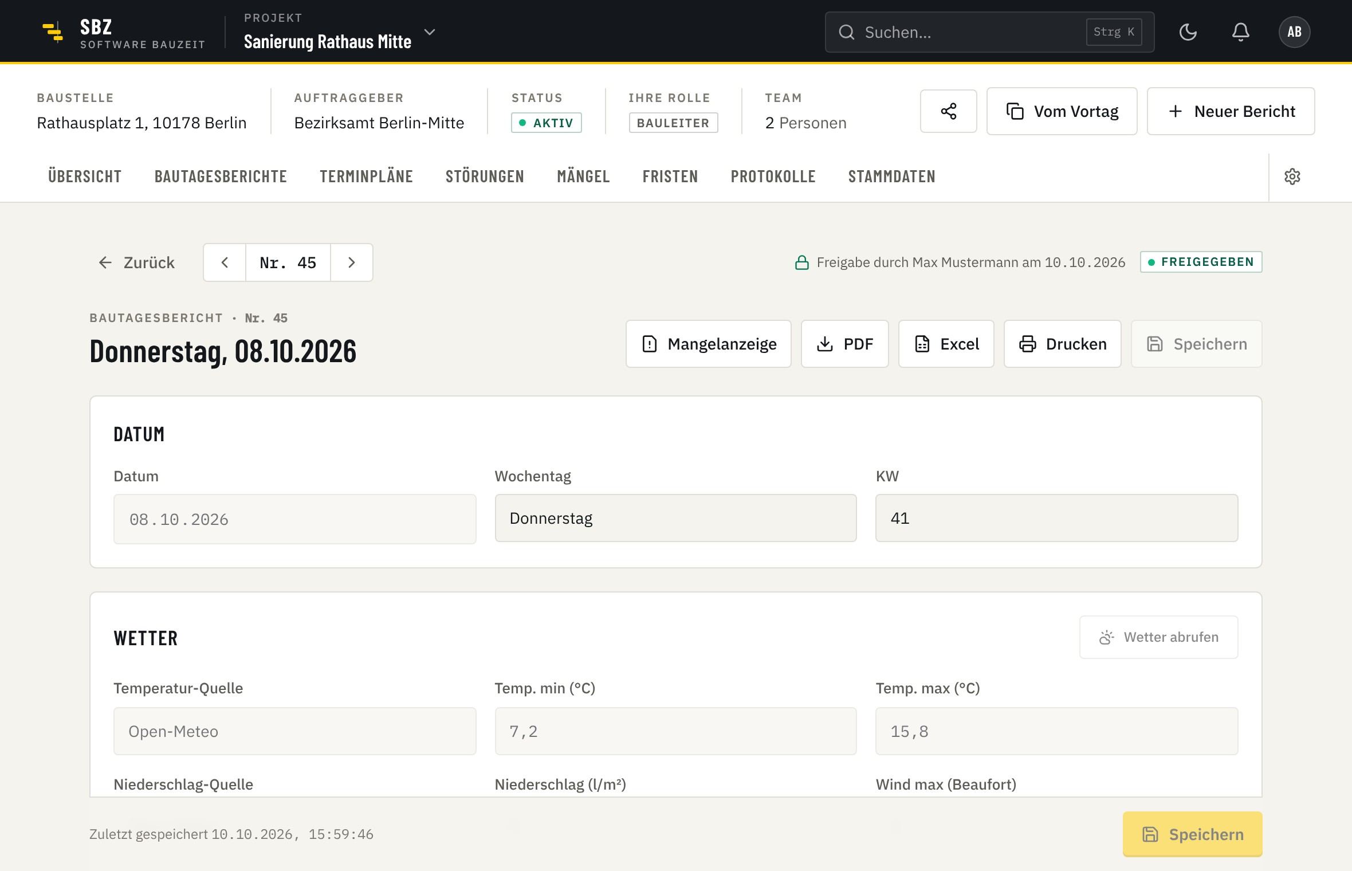The width and height of the screenshot is (1352, 871).
Task: Click the search field Suchen...
Action: [x=989, y=32]
